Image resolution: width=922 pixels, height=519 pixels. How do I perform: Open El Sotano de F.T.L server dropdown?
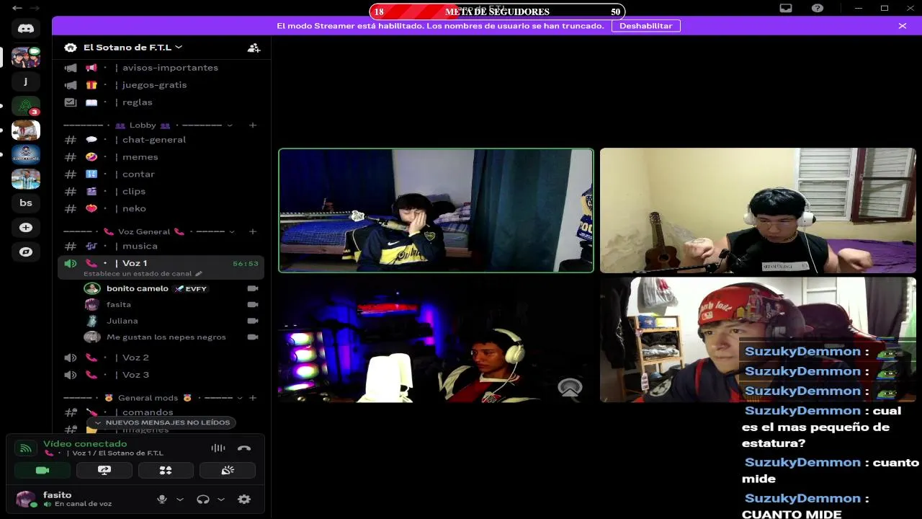pyautogui.click(x=133, y=48)
